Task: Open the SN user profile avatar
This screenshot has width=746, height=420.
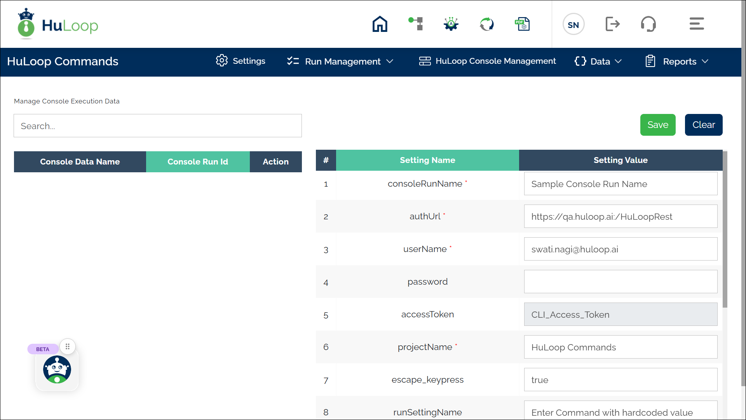Action: (573, 24)
